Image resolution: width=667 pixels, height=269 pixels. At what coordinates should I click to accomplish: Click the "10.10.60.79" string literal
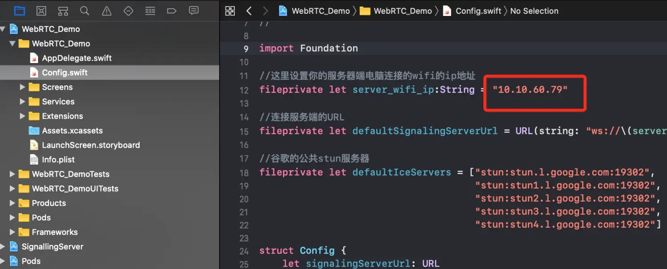(x=530, y=90)
